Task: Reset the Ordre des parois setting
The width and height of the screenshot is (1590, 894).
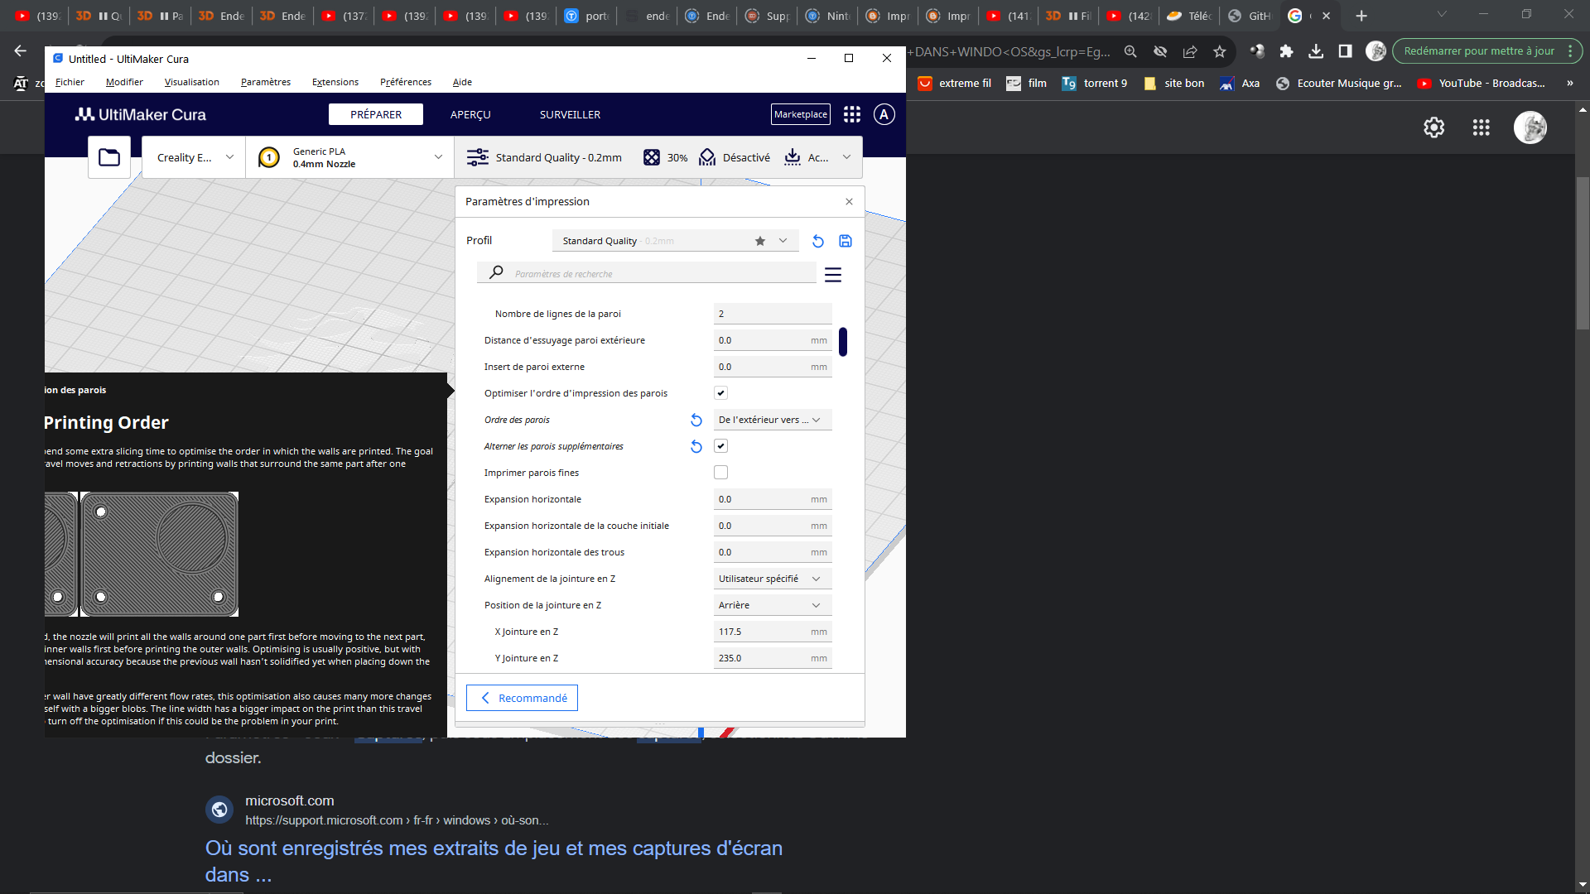Action: [x=696, y=420]
